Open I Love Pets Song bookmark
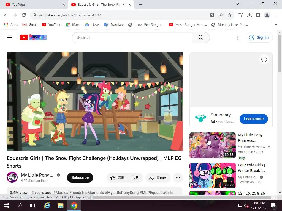282x211 pixels. [146, 25]
